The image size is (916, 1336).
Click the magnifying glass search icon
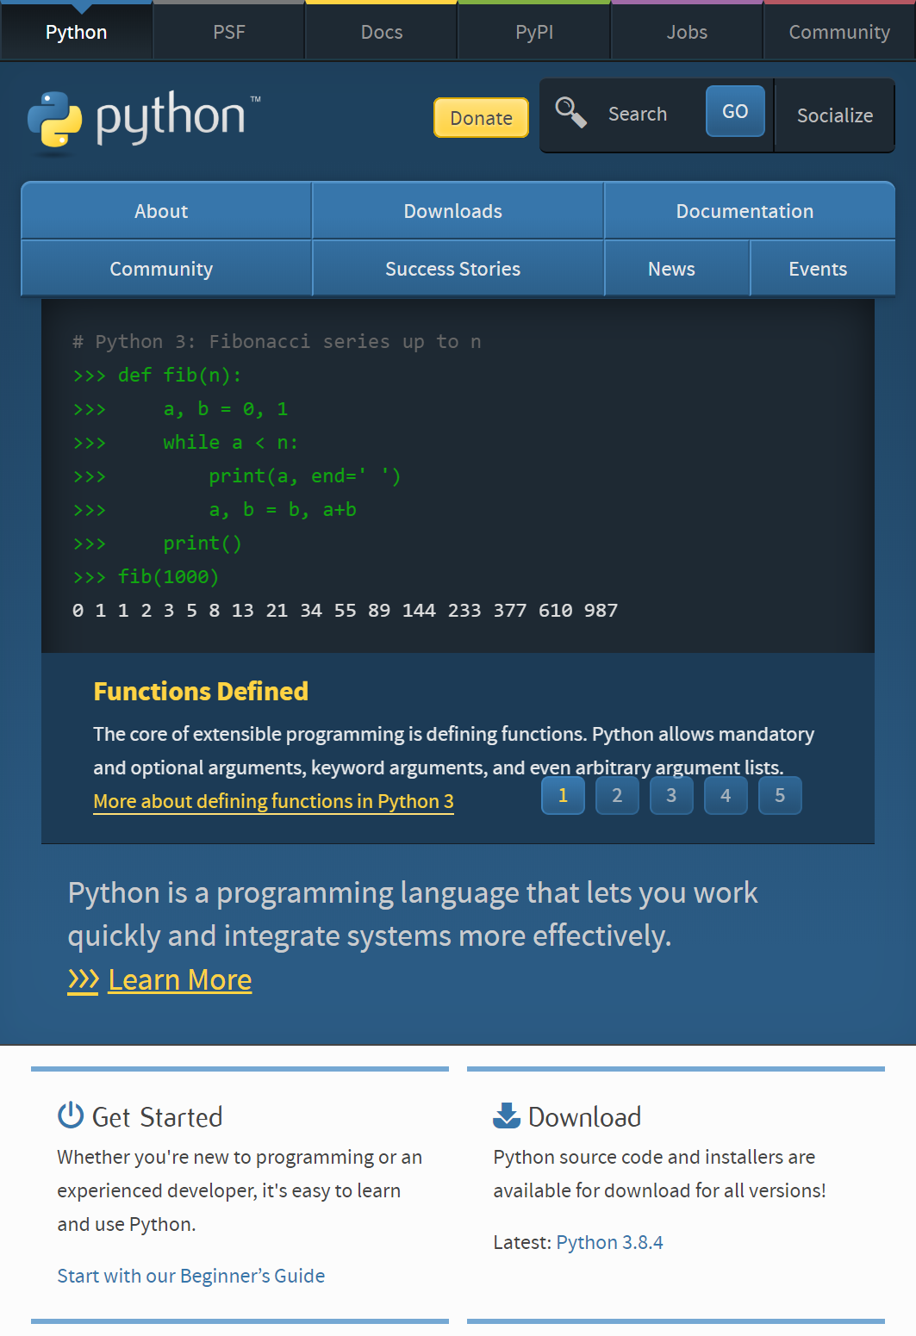pos(570,112)
